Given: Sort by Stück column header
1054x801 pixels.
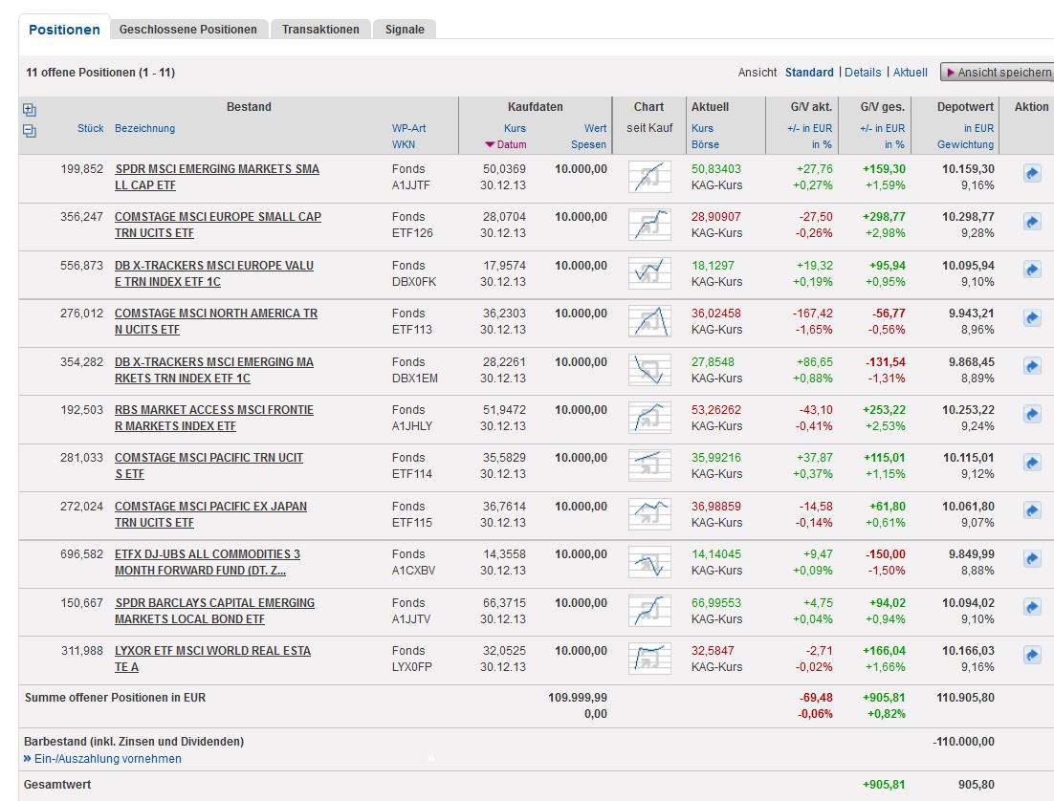Looking at the screenshot, I should pyautogui.click(x=90, y=128).
